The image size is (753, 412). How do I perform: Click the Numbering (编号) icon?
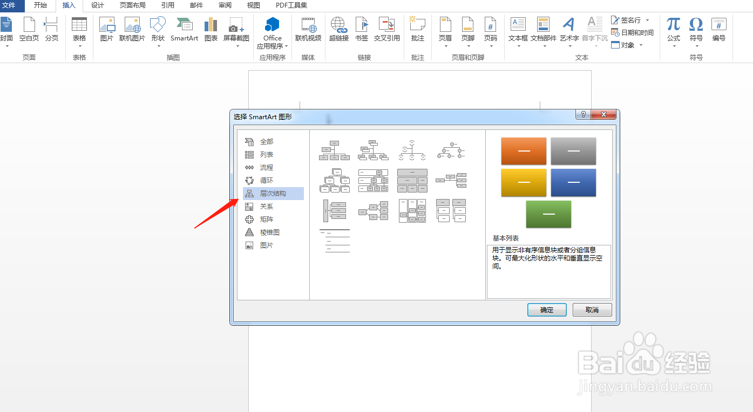[719, 30]
